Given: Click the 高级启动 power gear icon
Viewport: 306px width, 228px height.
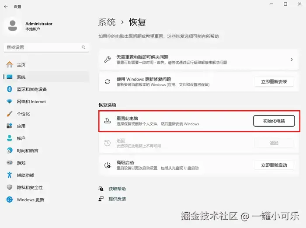Looking at the screenshot, I should [108, 165].
